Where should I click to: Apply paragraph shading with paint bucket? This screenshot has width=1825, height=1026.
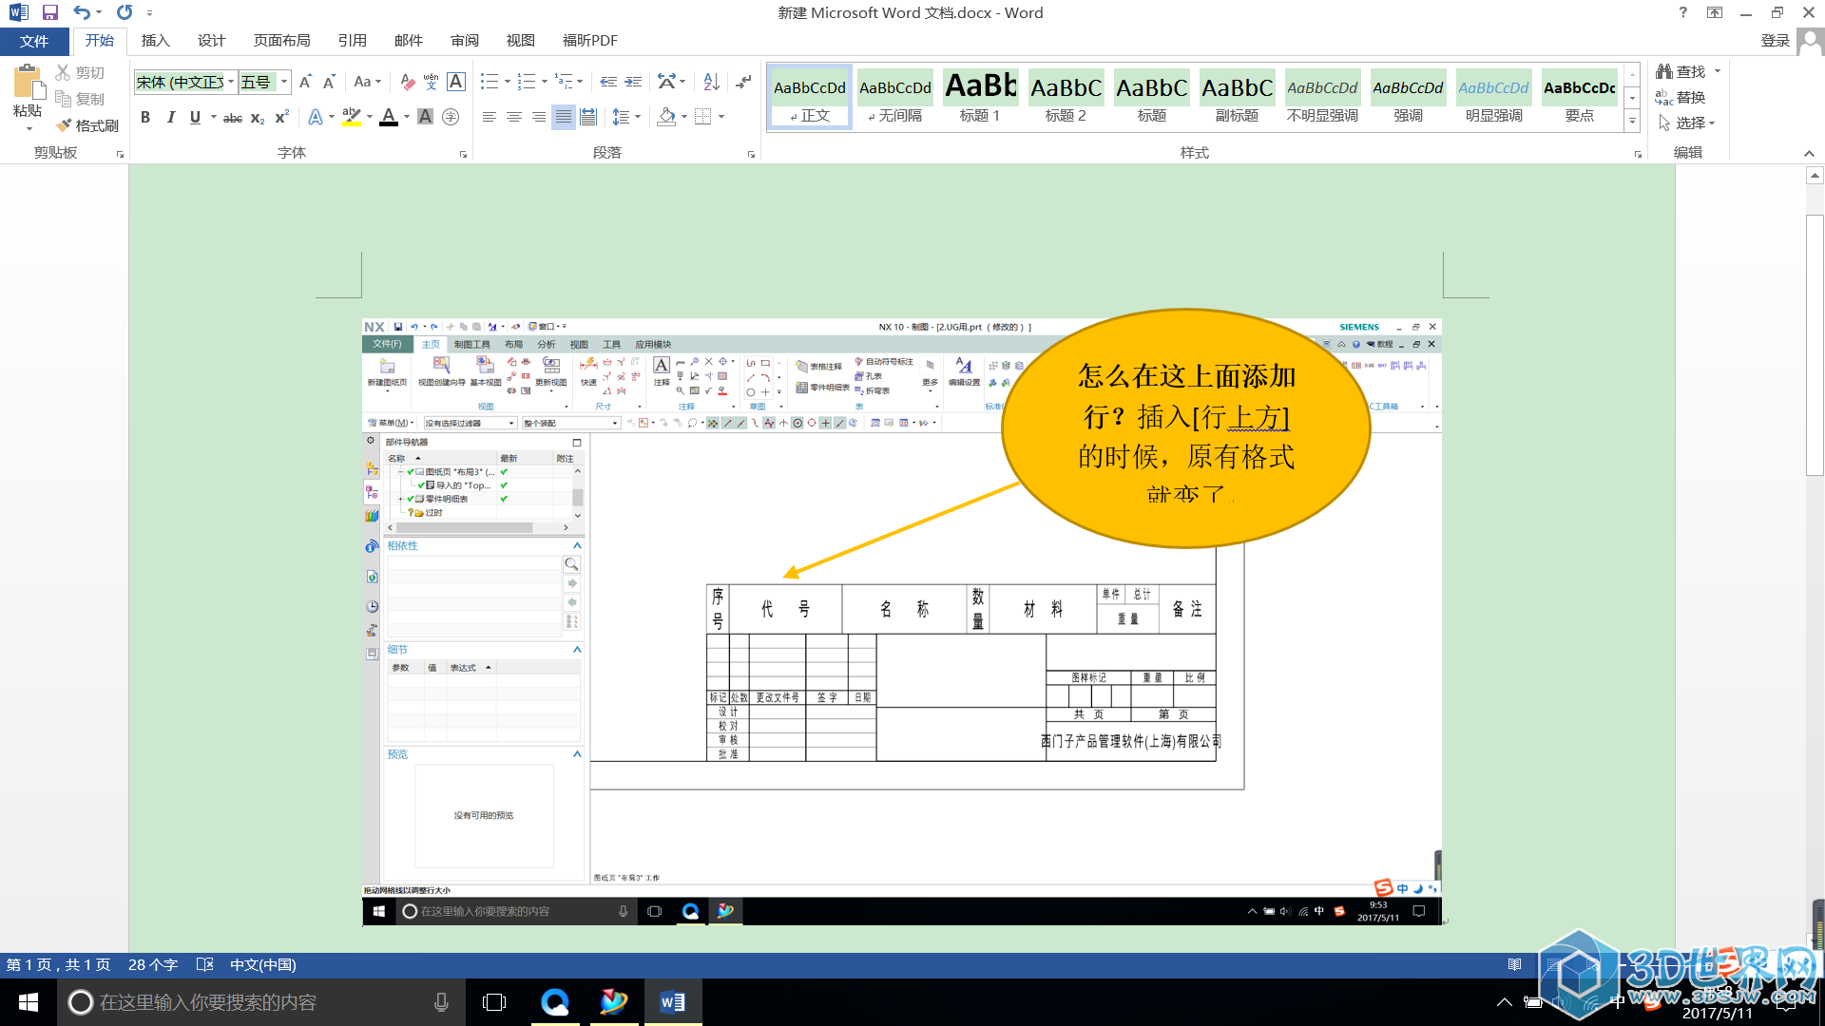coord(666,117)
